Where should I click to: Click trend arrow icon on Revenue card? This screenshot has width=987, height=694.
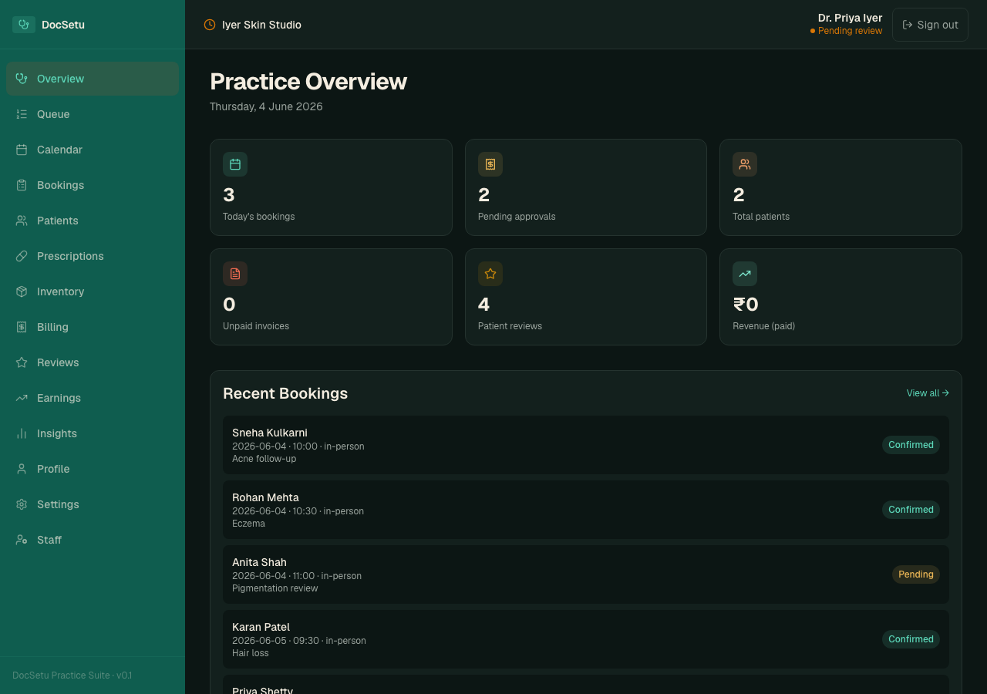[745, 274]
